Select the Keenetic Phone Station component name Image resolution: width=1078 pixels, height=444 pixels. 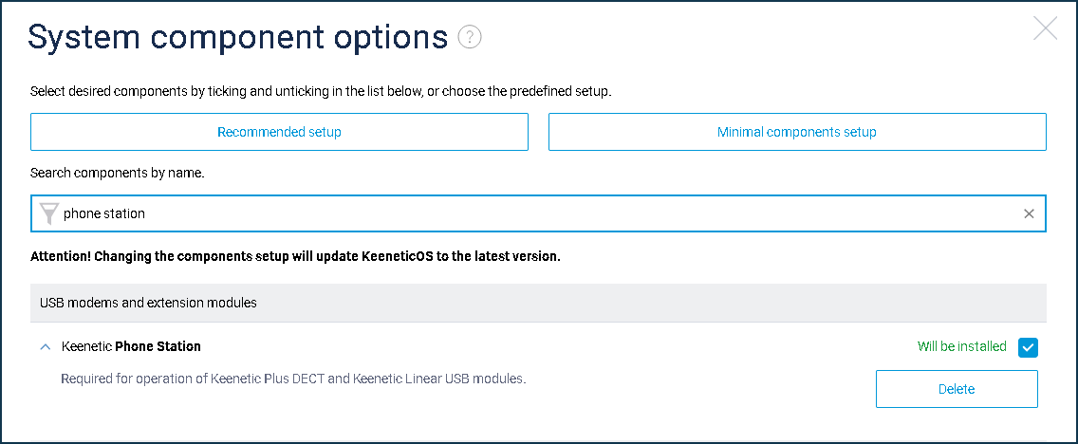pyautogui.click(x=131, y=346)
